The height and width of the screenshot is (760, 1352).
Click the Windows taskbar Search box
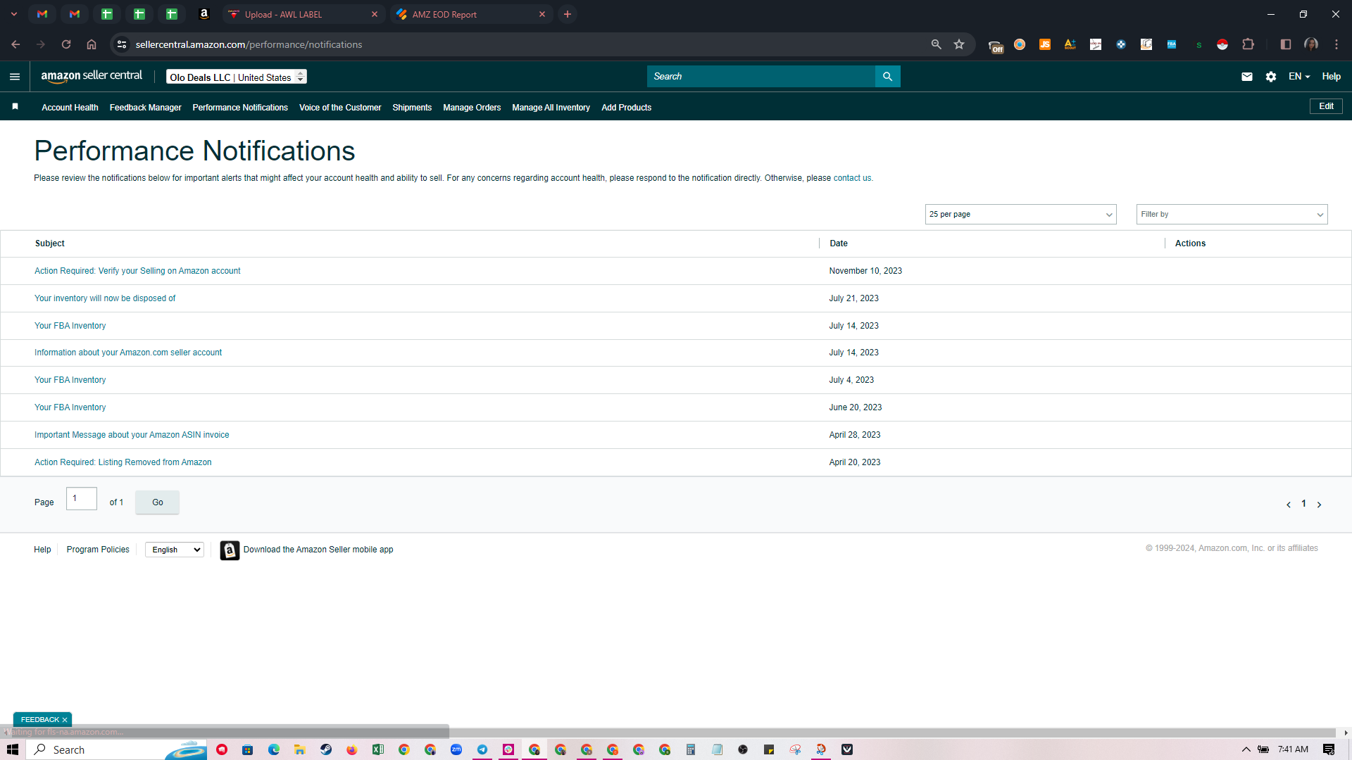click(117, 749)
